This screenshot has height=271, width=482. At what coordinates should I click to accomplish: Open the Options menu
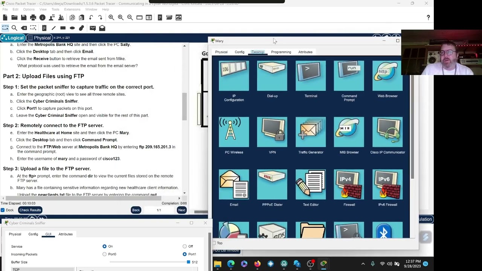click(x=29, y=9)
